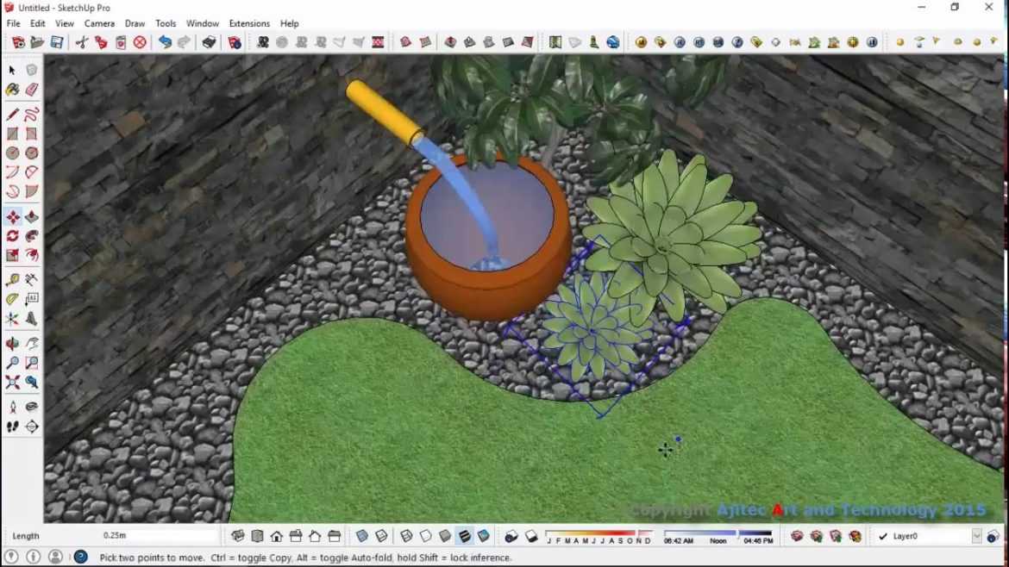Open the Camera menu

99,23
